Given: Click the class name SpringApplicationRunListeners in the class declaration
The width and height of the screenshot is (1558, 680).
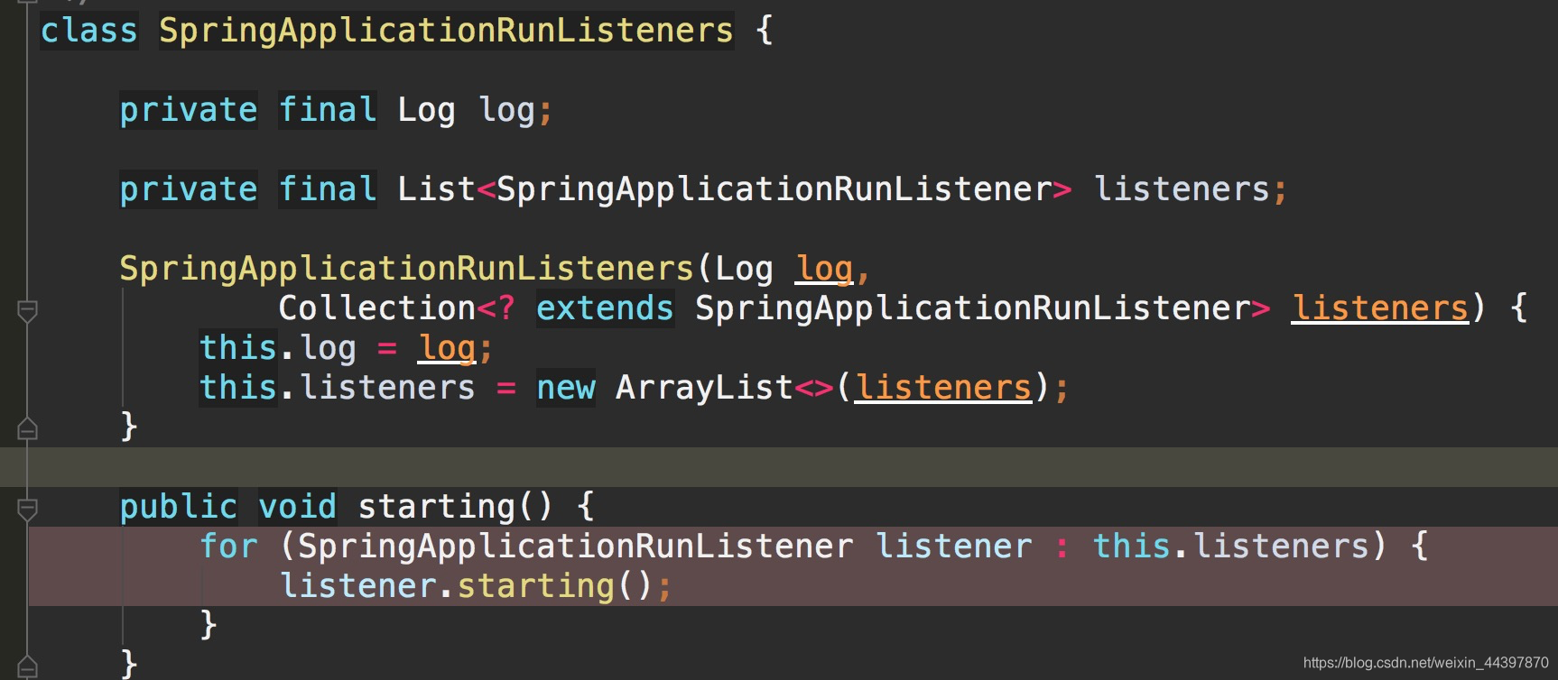Looking at the screenshot, I should (x=446, y=31).
